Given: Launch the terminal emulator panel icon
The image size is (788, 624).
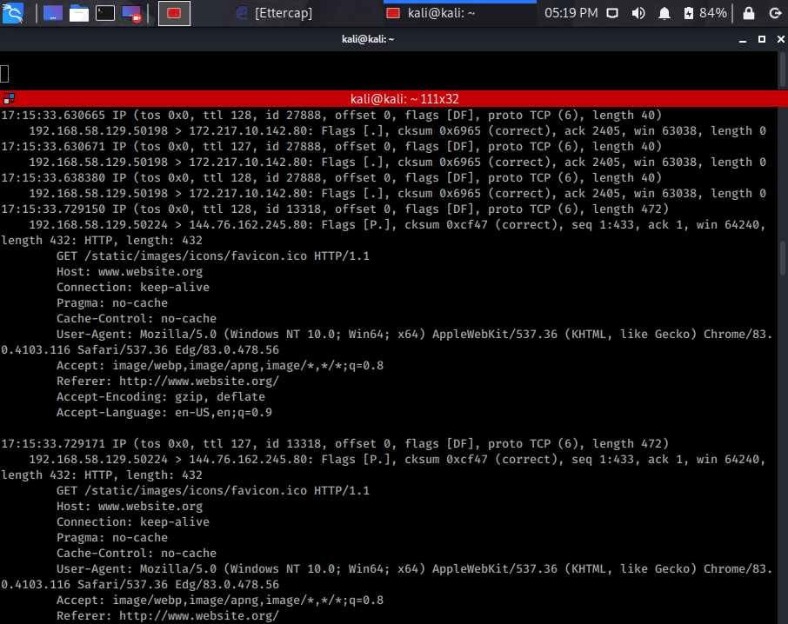Looking at the screenshot, I should pyautogui.click(x=105, y=13).
